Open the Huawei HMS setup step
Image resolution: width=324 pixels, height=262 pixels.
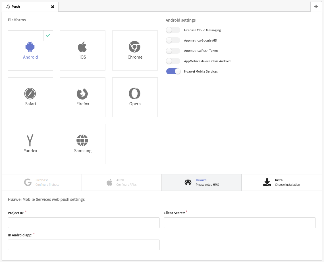[202, 182]
